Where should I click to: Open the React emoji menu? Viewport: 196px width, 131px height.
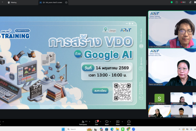point(107,123)
